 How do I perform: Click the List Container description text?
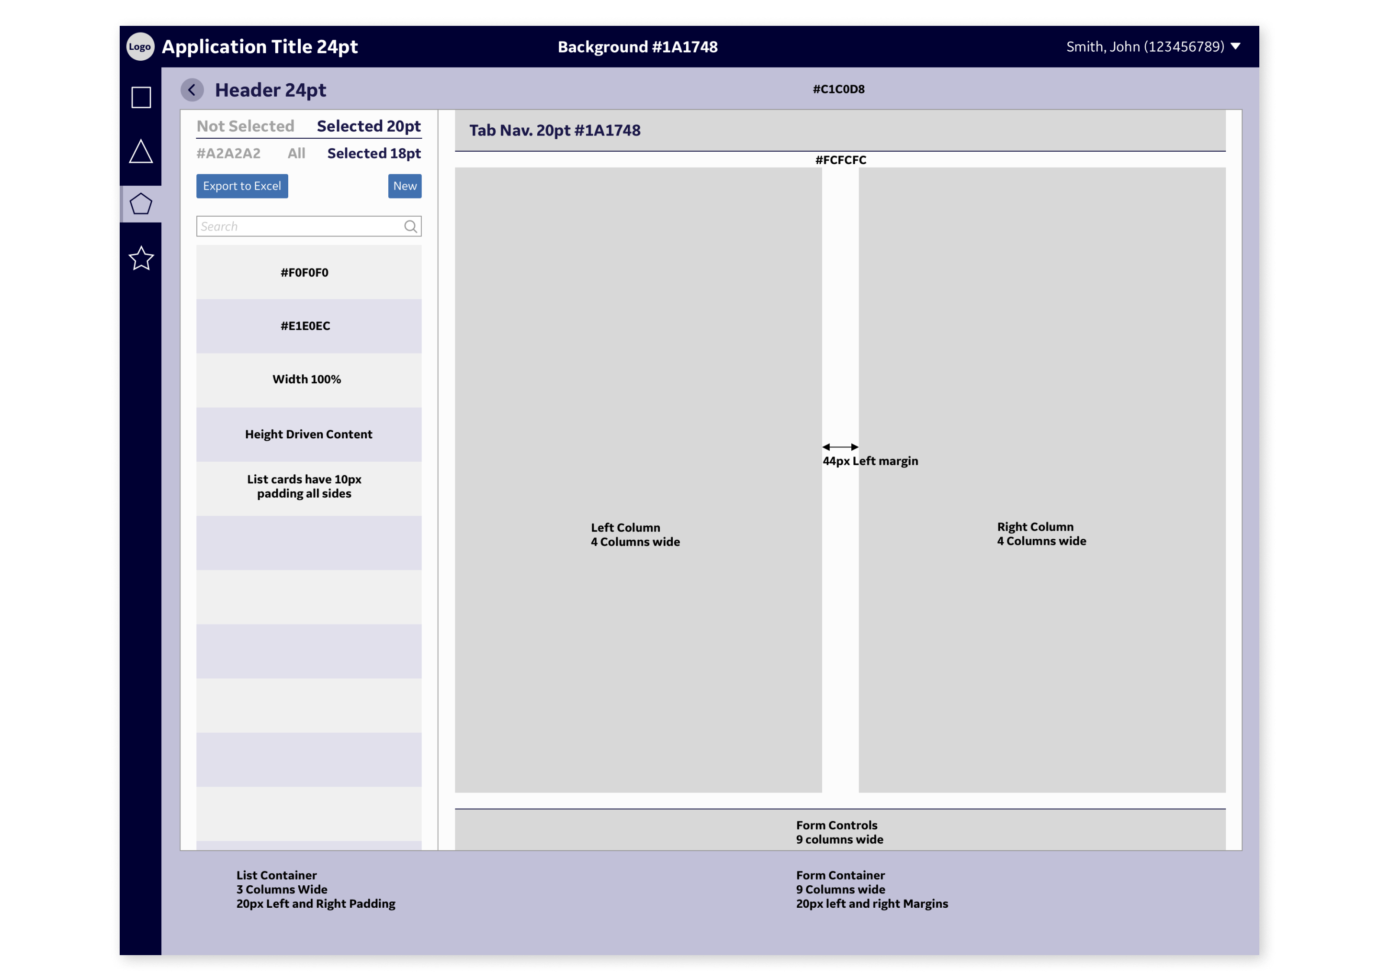(x=316, y=889)
